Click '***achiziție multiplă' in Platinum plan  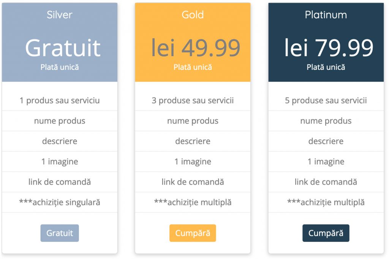click(326, 202)
